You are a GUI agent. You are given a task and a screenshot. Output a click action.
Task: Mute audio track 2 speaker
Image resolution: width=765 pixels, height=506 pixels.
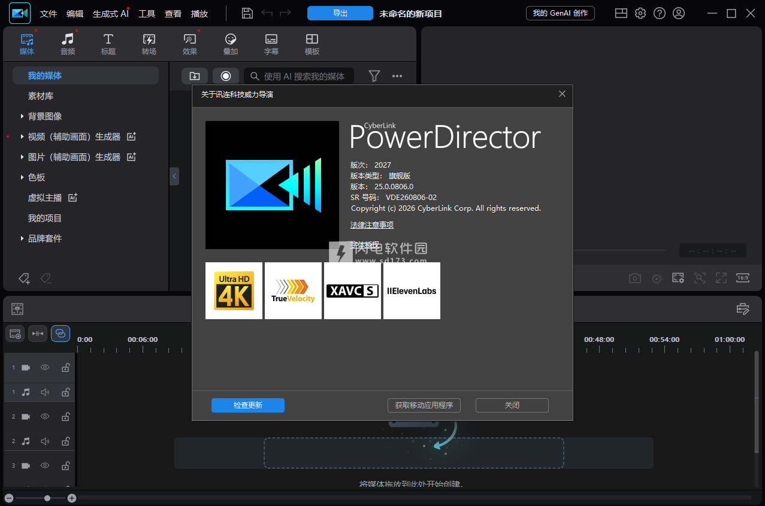(45, 441)
